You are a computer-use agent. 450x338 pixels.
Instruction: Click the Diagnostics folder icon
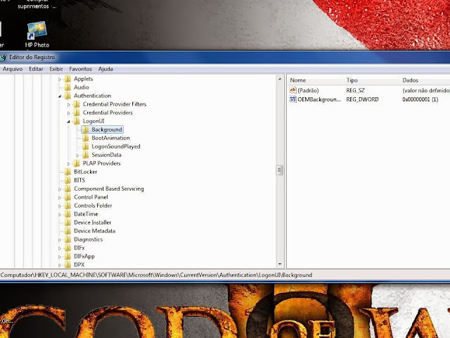pyautogui.click(x=67, y=239)
